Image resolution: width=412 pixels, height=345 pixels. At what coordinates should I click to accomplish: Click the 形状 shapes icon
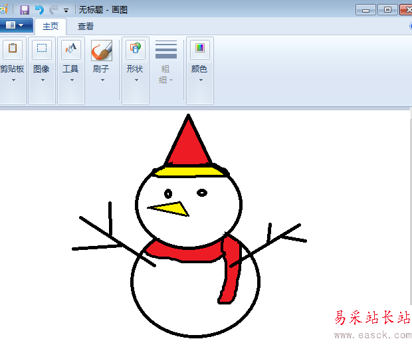point(136,49)
